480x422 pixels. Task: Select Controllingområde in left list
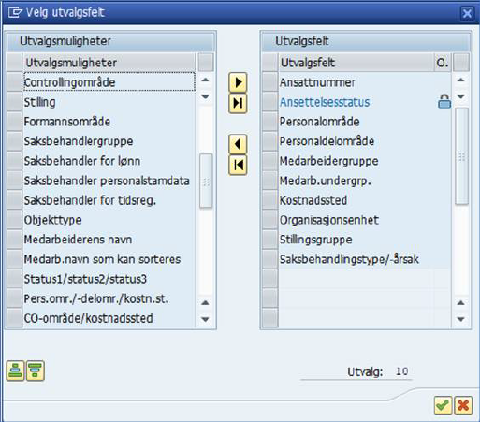coord(109,82)
